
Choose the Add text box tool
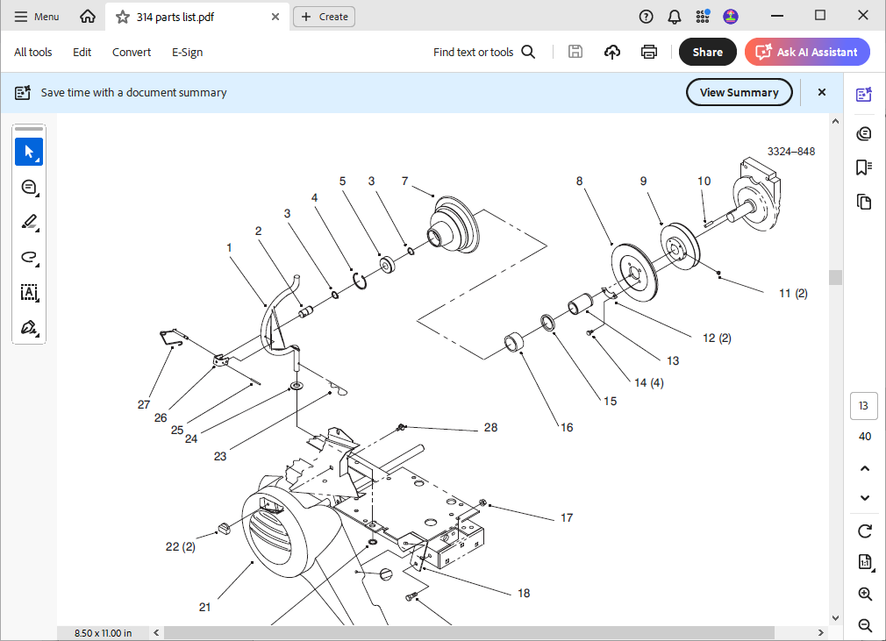29,293
